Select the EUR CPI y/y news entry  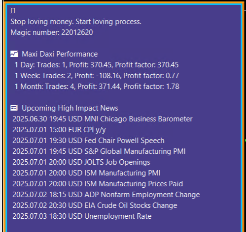pyautogui.click(x=59, y=130)
